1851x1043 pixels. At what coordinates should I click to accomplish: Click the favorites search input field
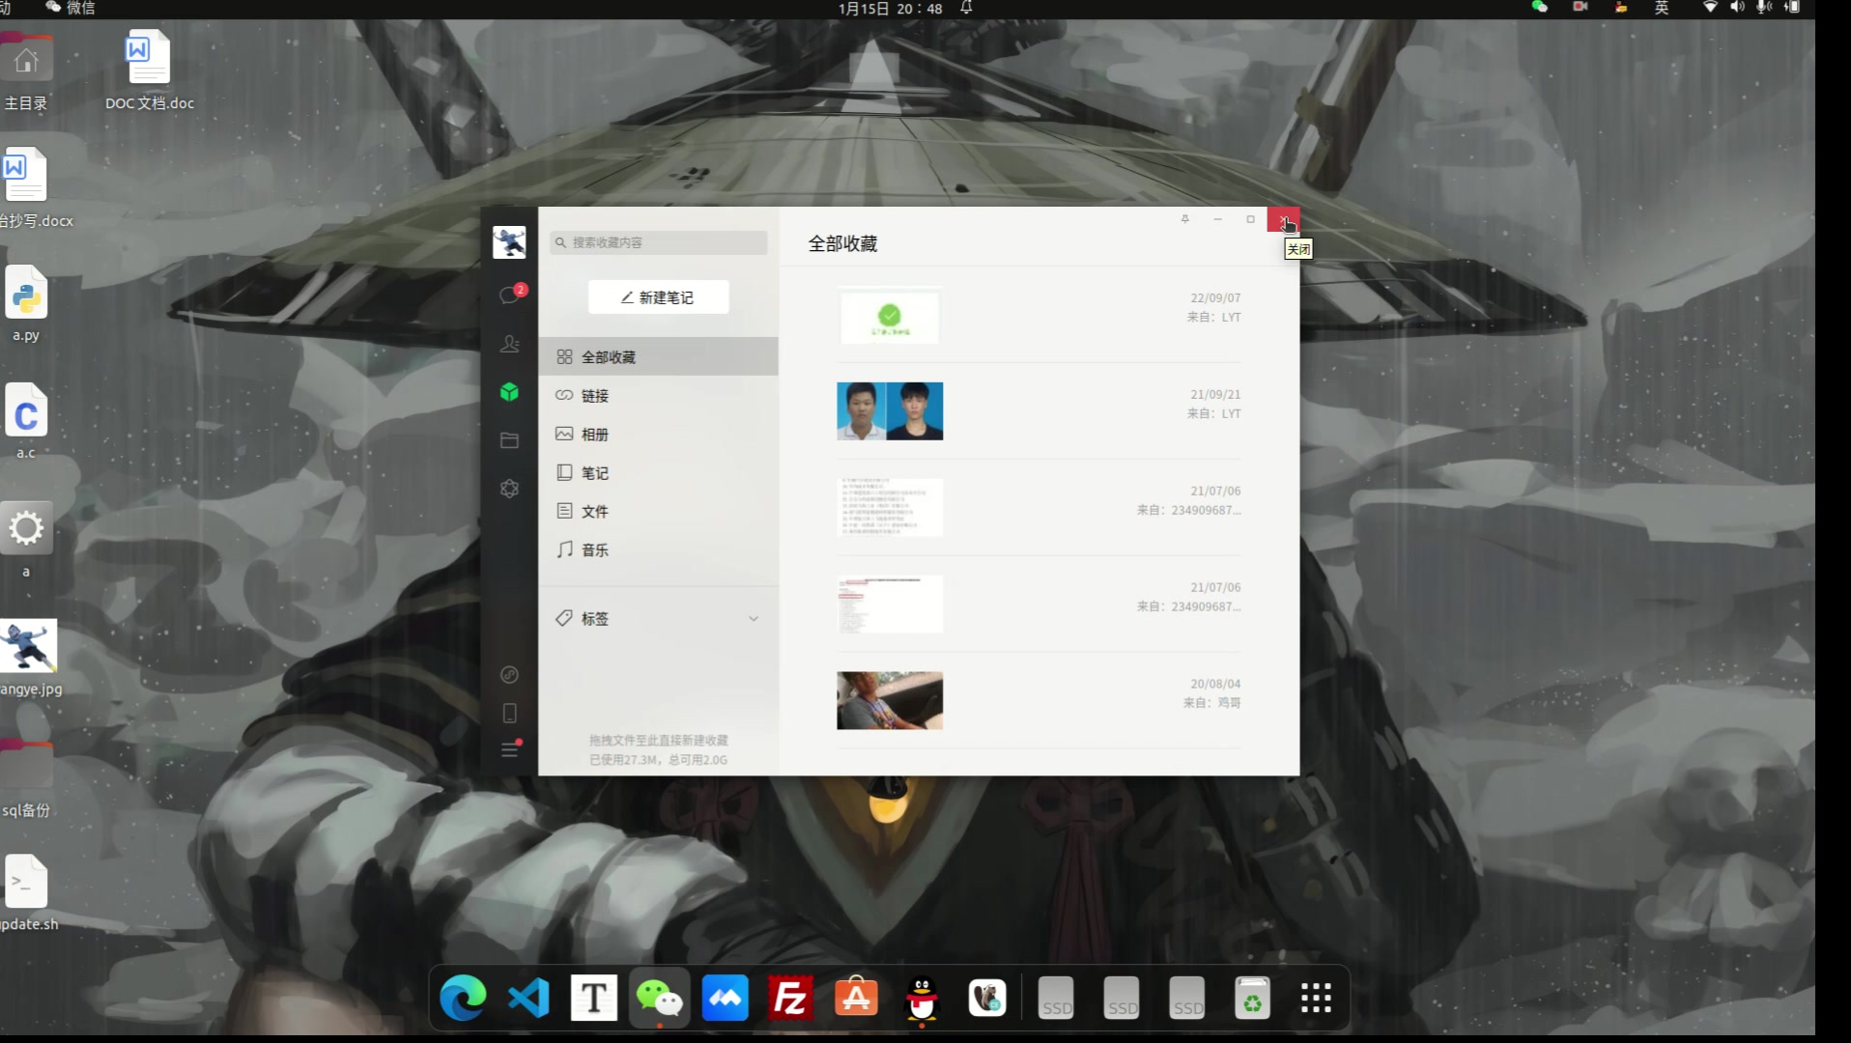pos(658,243)
